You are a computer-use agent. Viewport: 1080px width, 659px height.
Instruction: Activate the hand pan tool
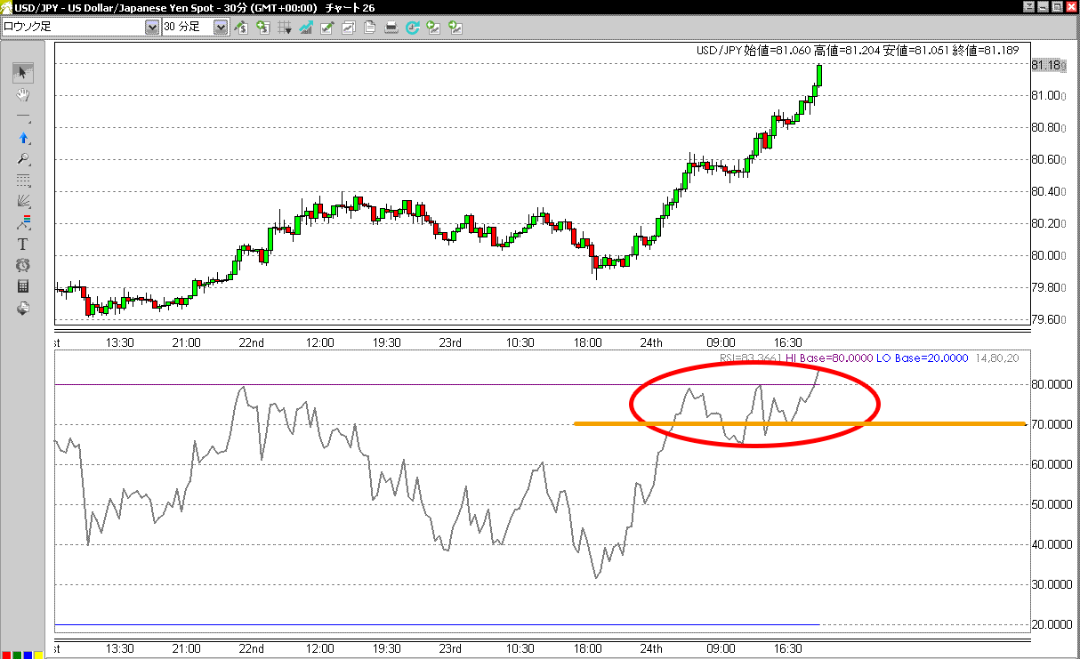pos(23,94)
